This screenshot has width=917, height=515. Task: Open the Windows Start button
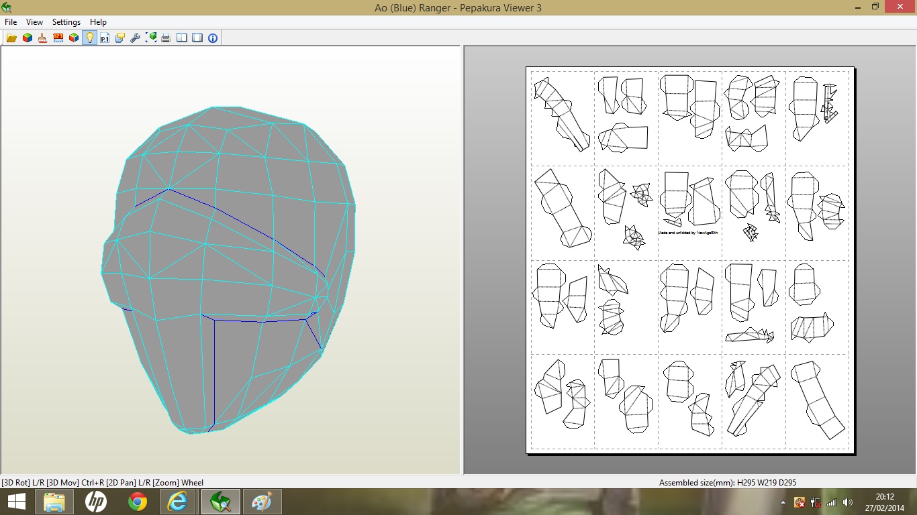pyautogui.click(x=16, y=502)
